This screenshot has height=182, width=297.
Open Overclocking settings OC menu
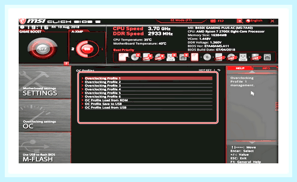click(45, 115)
